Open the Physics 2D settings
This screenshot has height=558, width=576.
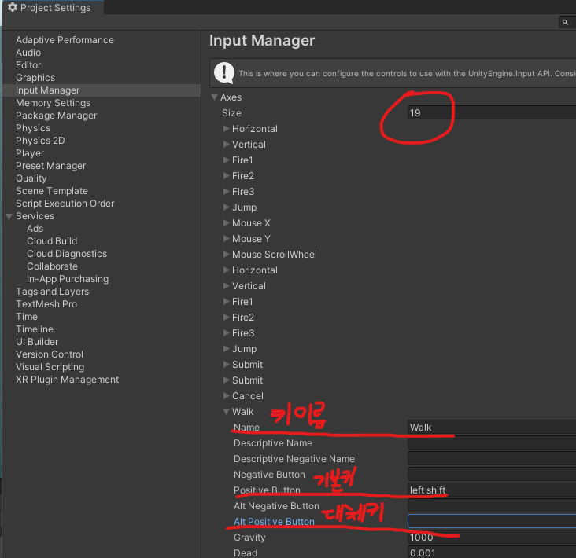40,141
